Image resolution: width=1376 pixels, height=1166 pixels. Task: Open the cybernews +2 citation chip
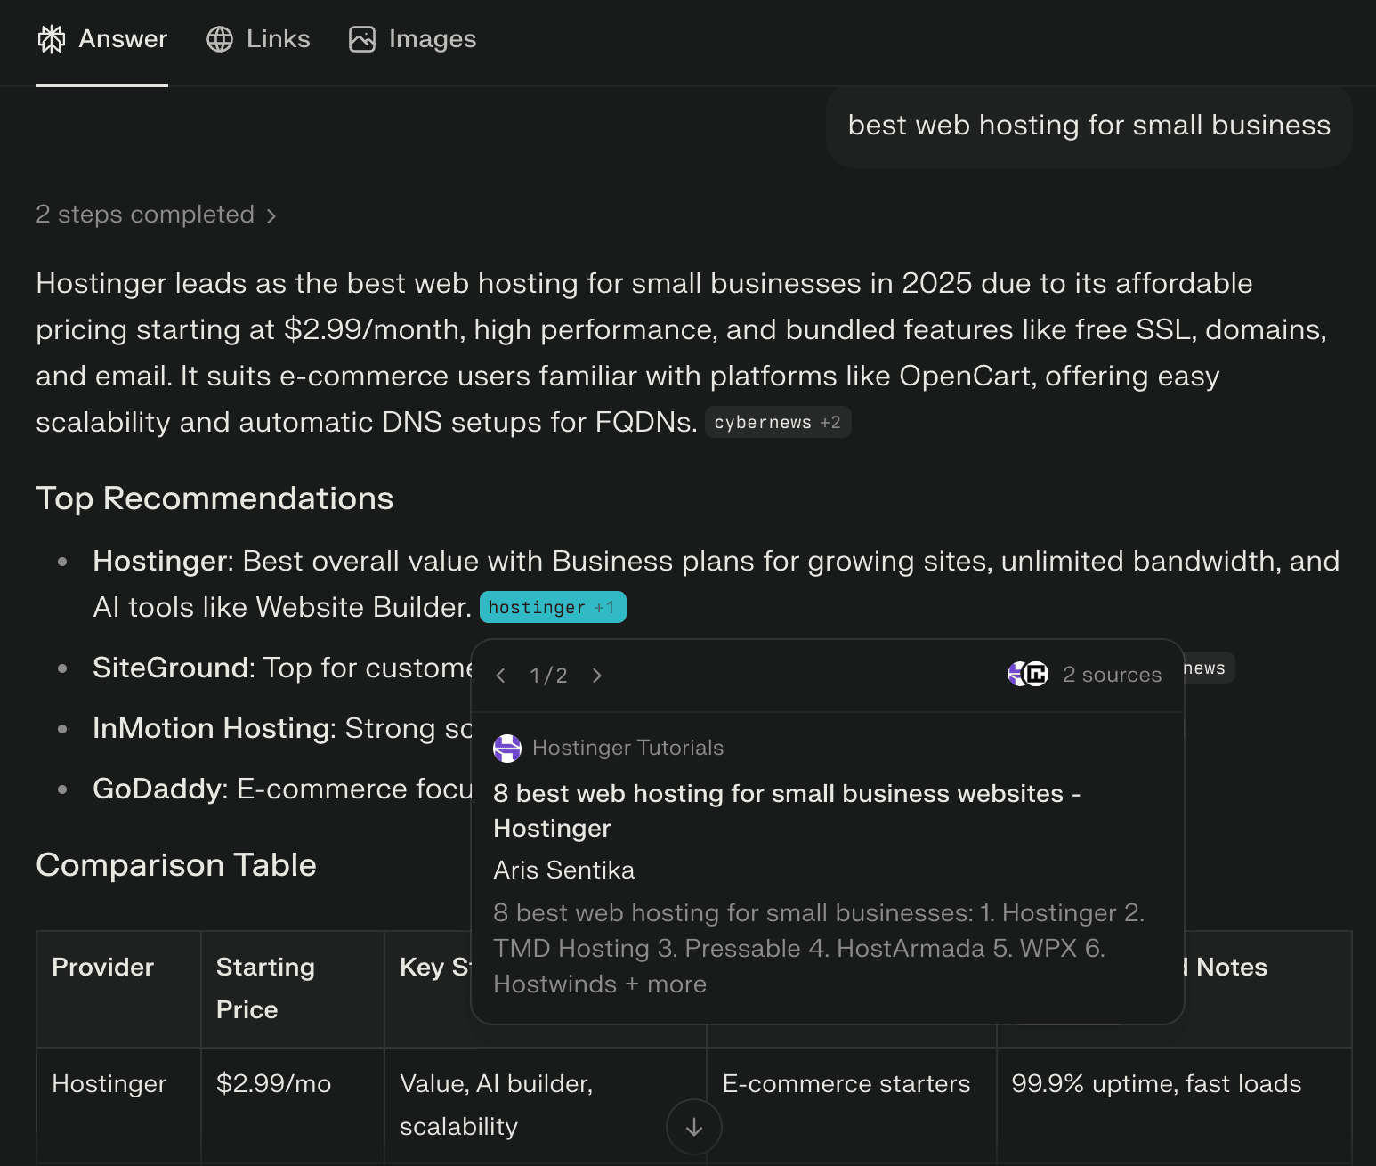click(777, 422)
